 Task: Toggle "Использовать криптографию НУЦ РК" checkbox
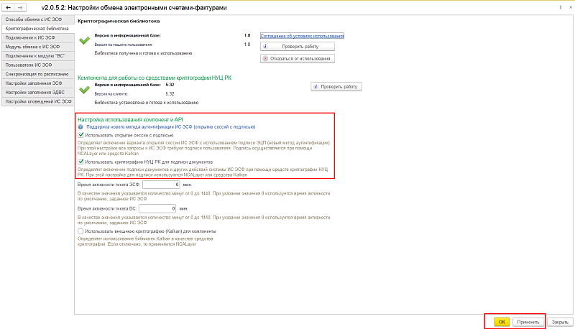click(x=80, y=161)
